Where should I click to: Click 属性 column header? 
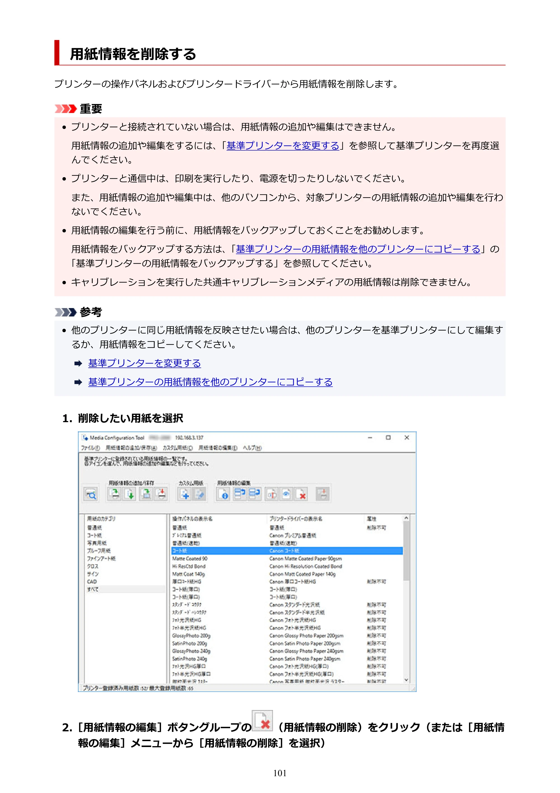(372, 519)
